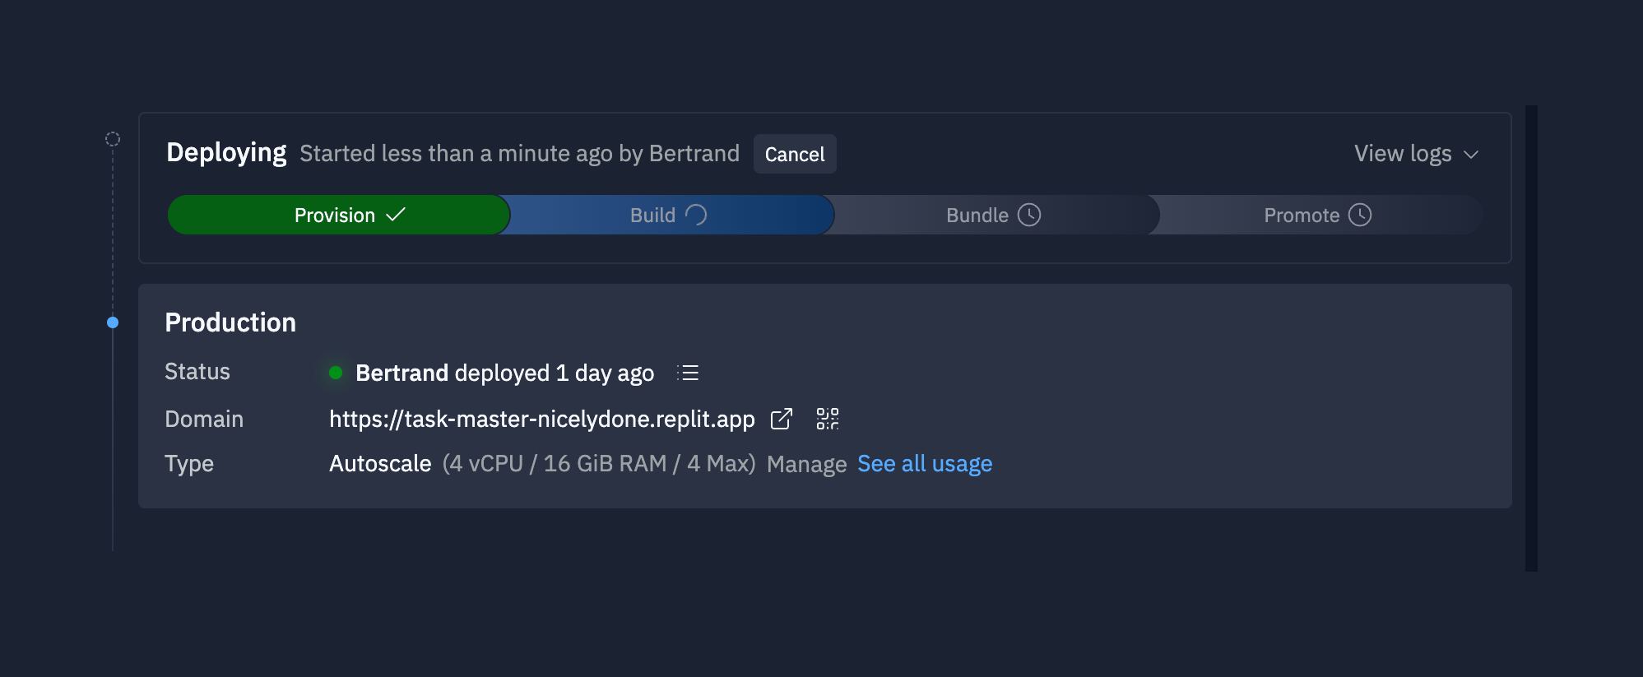The height and width of the screenshot is (677, 1643).
Task: Open the See all usage link
Action: 925,464
